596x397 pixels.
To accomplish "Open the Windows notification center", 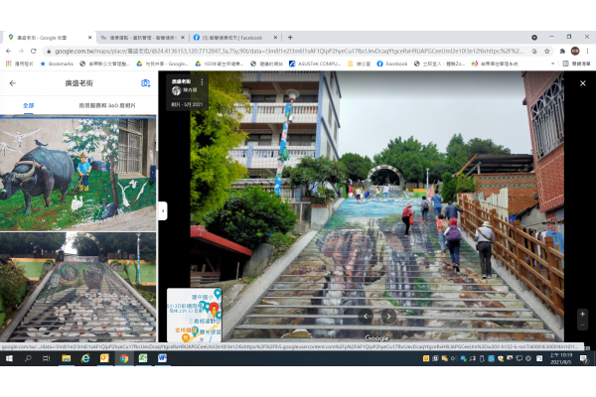I will tap(584, 358).
